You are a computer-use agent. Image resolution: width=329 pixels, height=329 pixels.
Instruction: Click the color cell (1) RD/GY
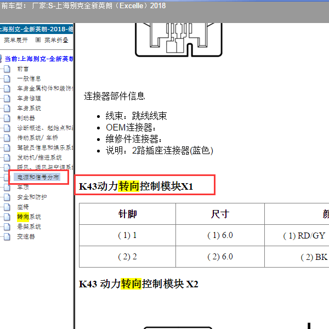(x=304, y=236)
